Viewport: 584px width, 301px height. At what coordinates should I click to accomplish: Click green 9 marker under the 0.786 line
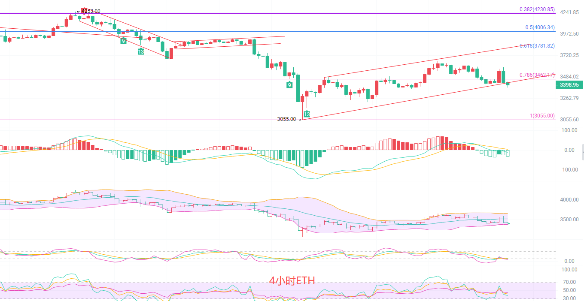click(x=290, y=85)
